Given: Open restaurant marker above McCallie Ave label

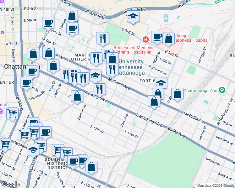Looking at the screenshot, I should (x=112, y=70).
